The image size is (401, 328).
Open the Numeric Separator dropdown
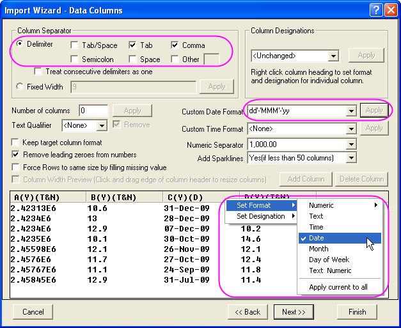point(350,145)
